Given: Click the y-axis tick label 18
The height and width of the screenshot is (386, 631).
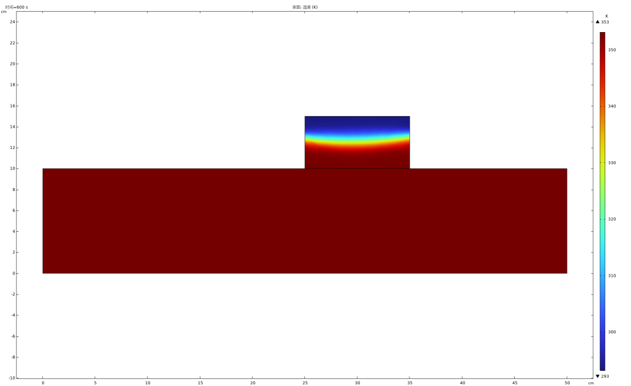Looking at the screenshot, I should point(12,85).
